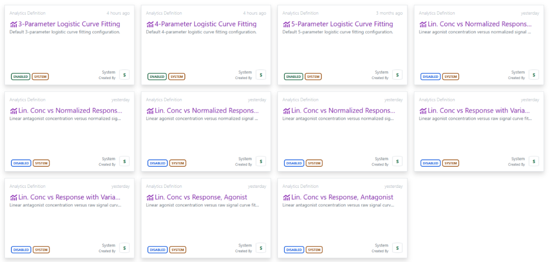Viewport: 555px width, 262px height.
Task: Click description under Lin. Conc vs Response, Agonist title
Action: 202,205
